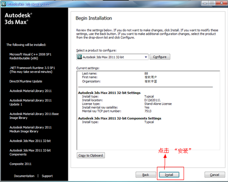Click the Install button
This screenshot has height=182, width=228.
[x=169, y=175]
